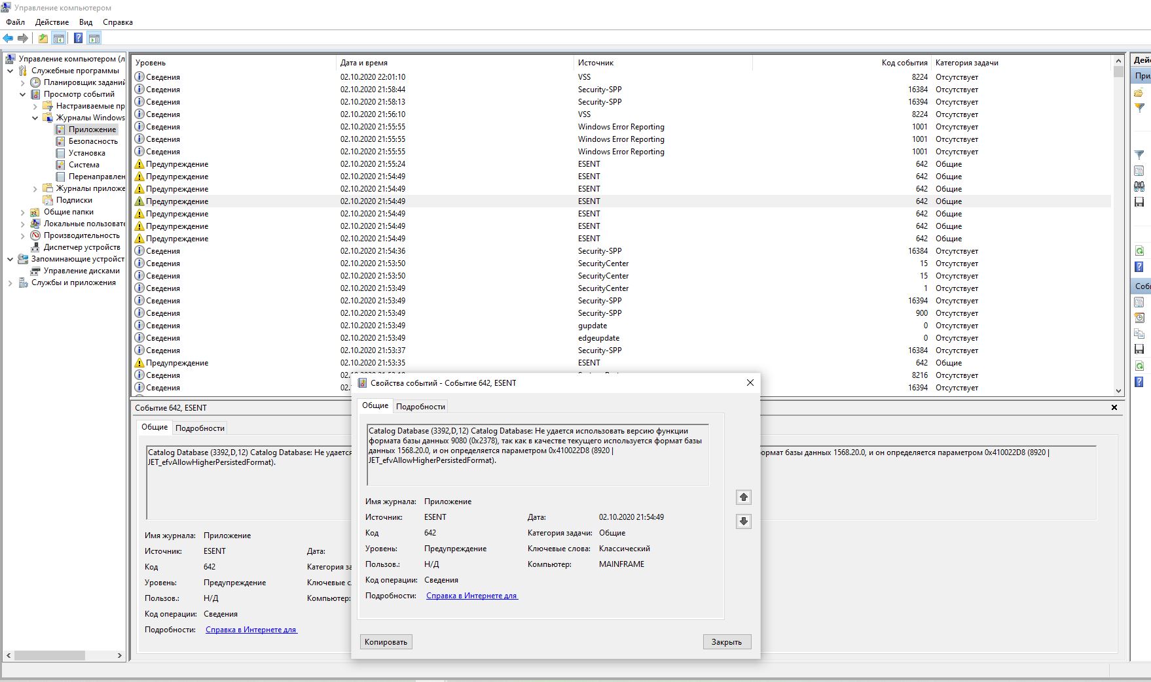The height and width of the screenshot is (682, 1151).
Task: Click the event list scrollbar up arrow
Action: (1118, 61)
